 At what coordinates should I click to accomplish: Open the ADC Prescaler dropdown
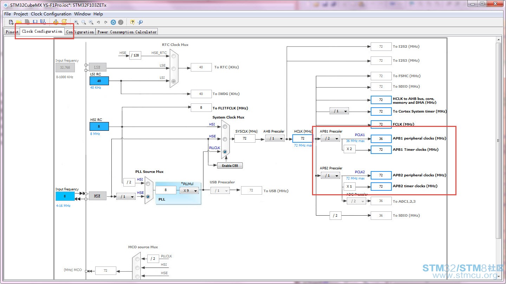coord(356,201)
